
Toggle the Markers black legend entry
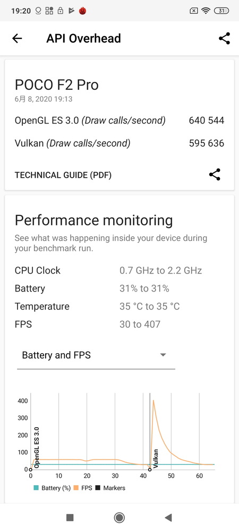[x=110, y=488]
